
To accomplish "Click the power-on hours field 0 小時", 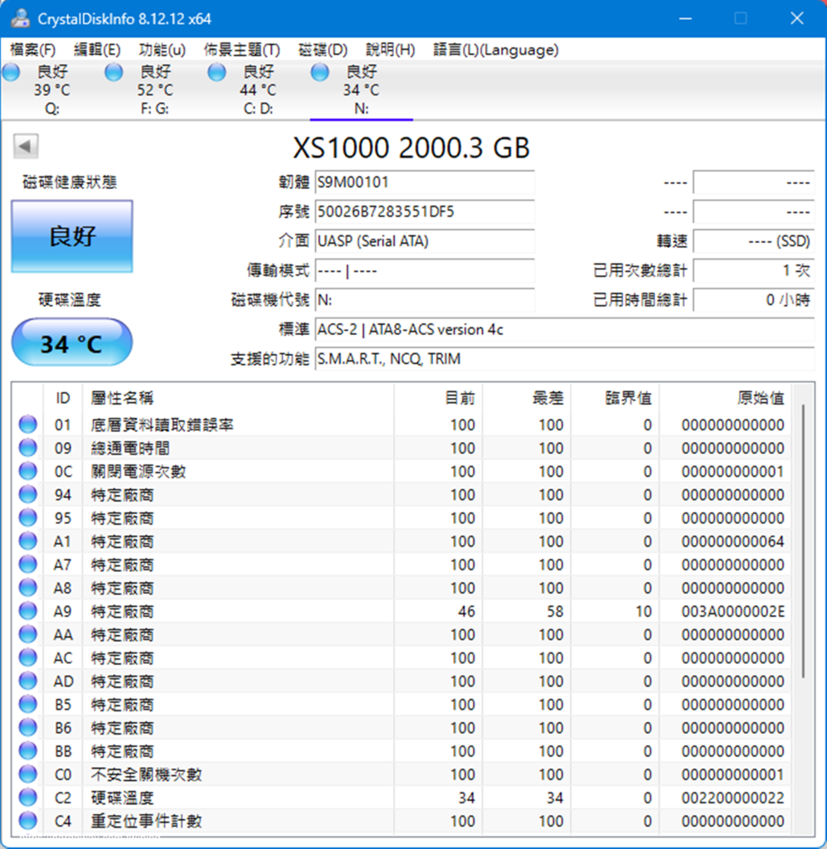I will pos(753,299).
